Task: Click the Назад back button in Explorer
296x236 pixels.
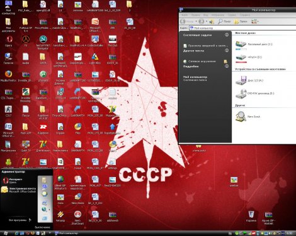Action: click(x=187, y=21)
